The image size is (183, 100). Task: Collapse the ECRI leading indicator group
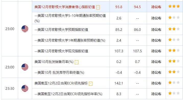tap(91, 84)
